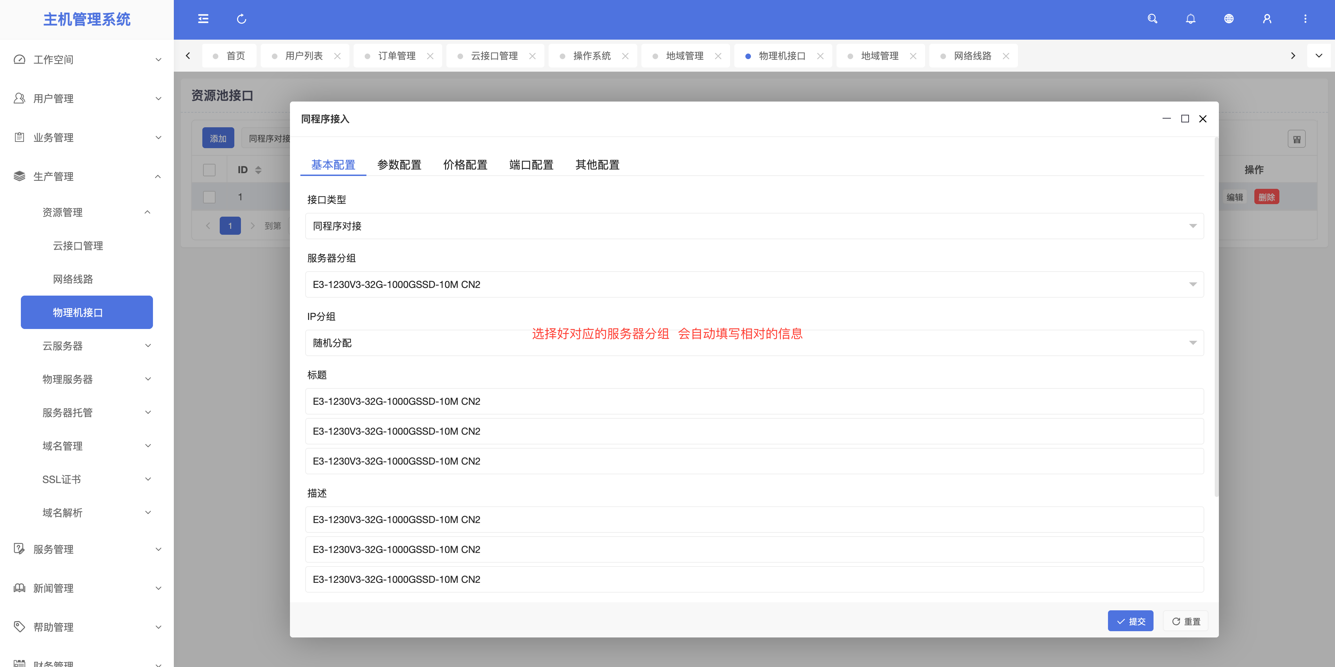Click the 提交 submit button

1130,621
